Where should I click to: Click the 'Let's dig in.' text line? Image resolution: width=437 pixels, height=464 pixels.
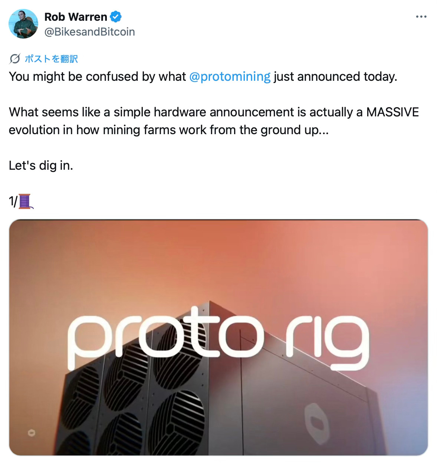tap(41, 165)
